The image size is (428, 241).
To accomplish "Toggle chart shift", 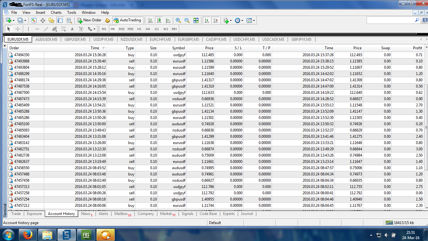I will pos(215,20).
